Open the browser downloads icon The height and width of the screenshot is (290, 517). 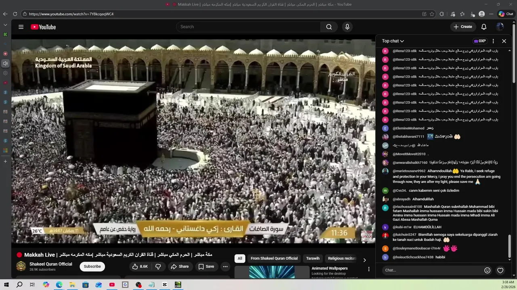(x=472, y=14)
